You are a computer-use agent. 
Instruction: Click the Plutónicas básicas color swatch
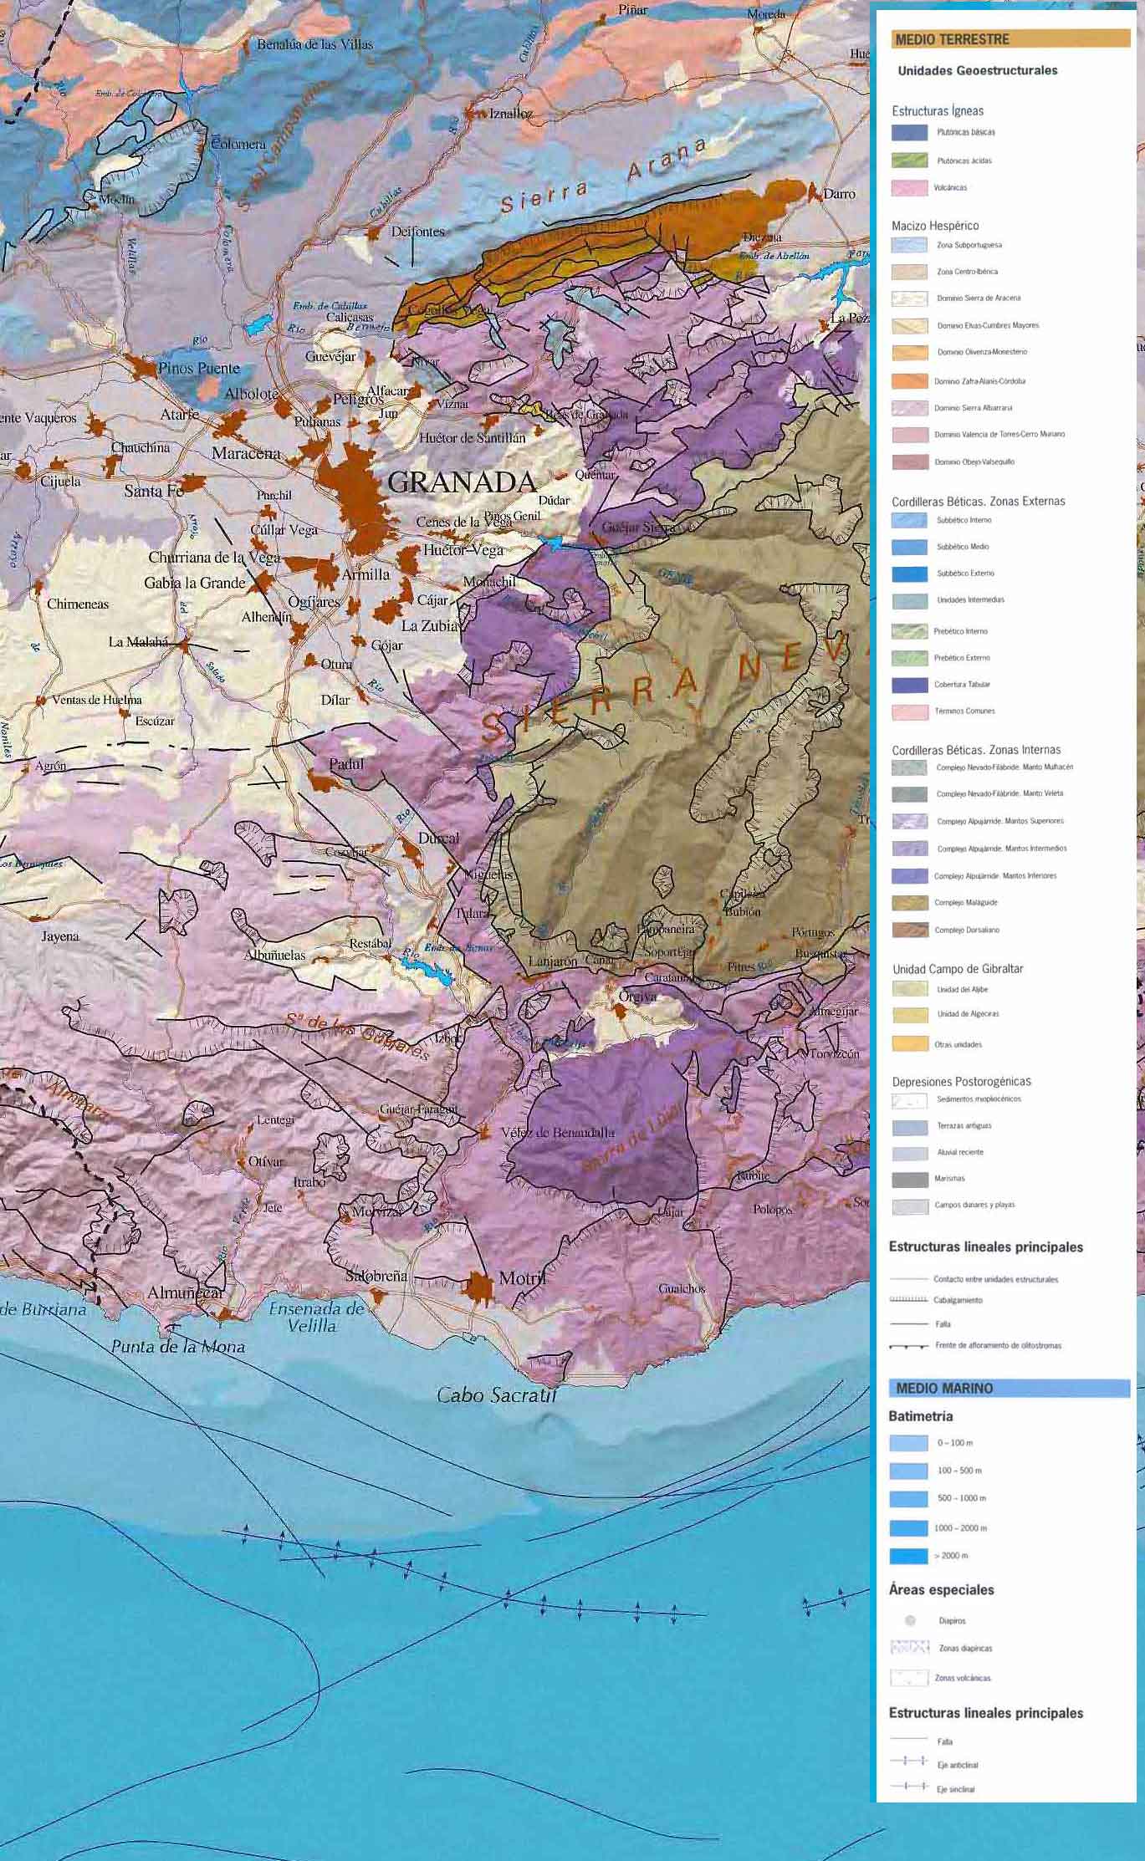click(x=909, y=132)
